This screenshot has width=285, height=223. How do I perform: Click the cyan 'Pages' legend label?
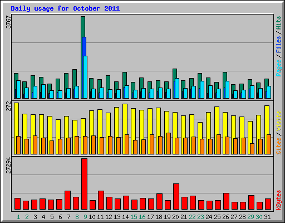tap(279, 68)
